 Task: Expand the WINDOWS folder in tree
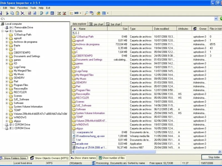pos(7,117)
